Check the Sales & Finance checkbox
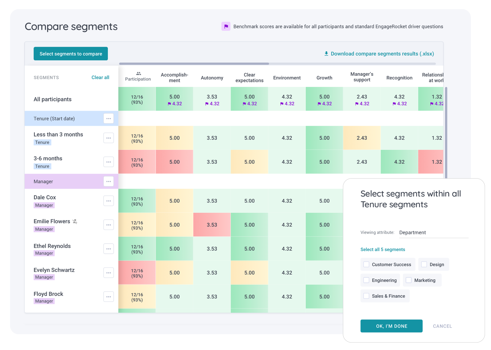 coord(366,296)
